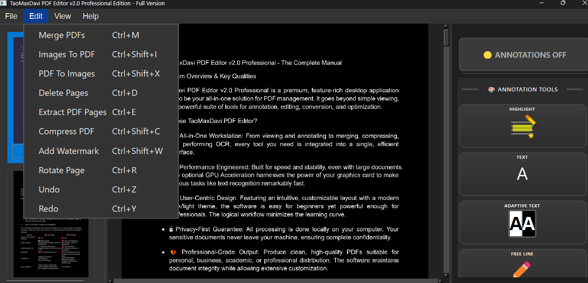The image size is (588, 283).
Task: Toggle the Annotations Off switch
Action: (524, 55)
